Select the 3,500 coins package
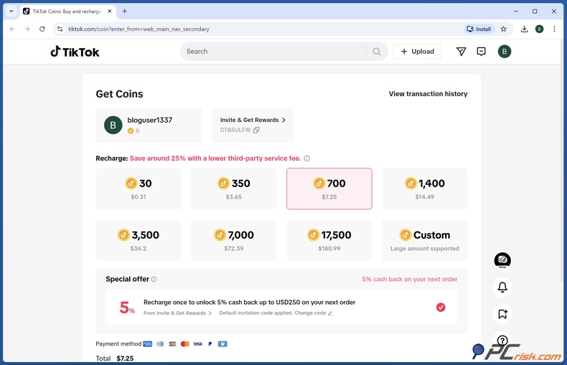567x365 pixels. pyautogui.click(x=139, y=240)
